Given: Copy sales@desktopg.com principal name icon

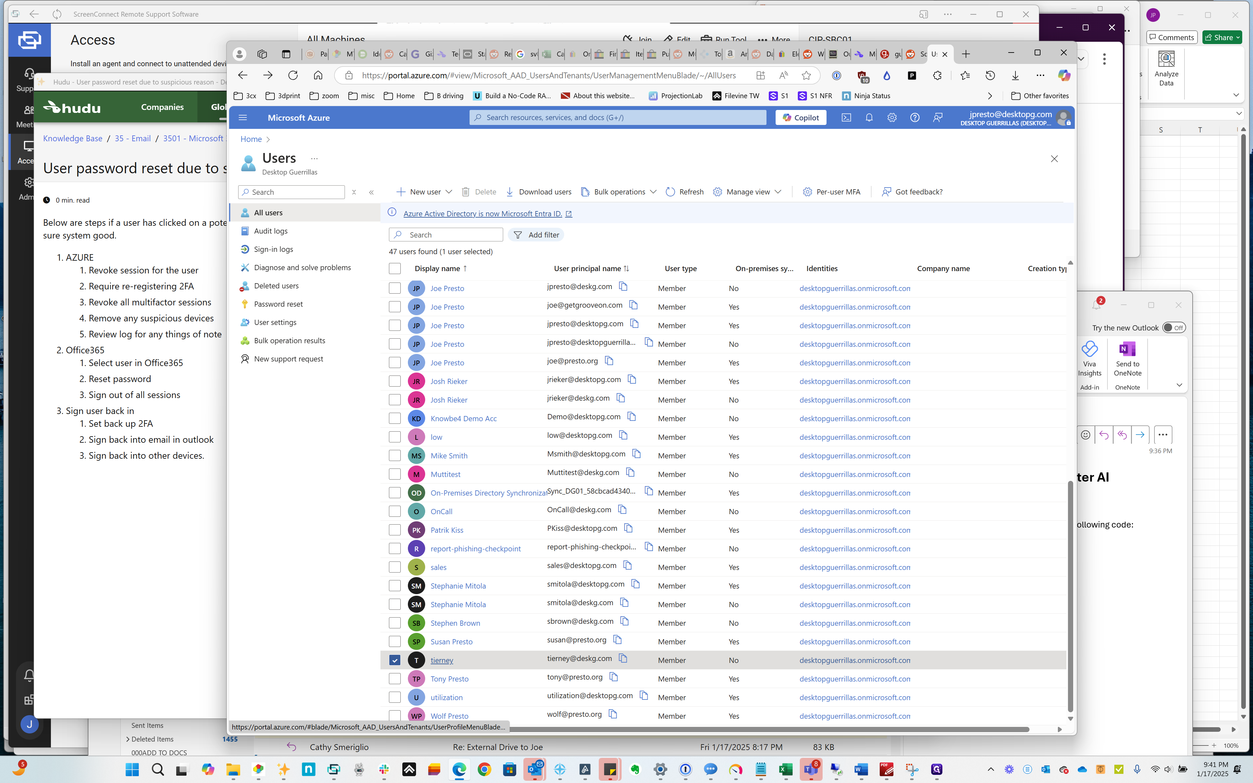Looking at the screenshot, I should 627,565.
